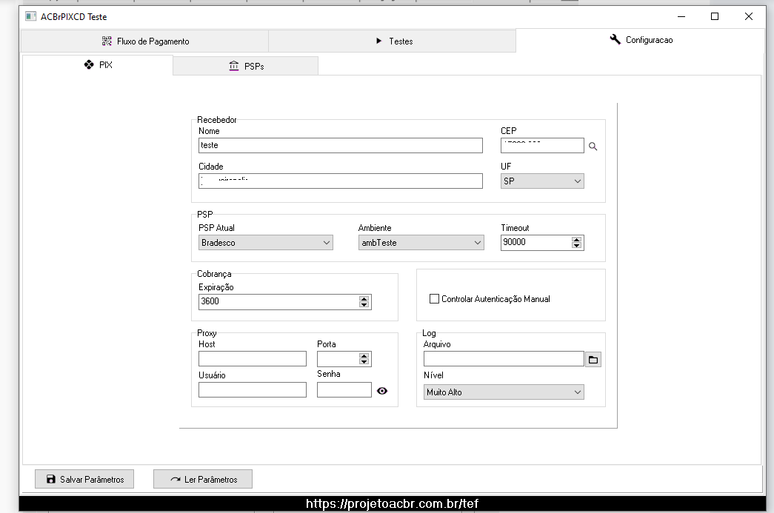Click Ler Parâmetros button
This screenshot has height=513, width=774.
(x=203, y=479)
